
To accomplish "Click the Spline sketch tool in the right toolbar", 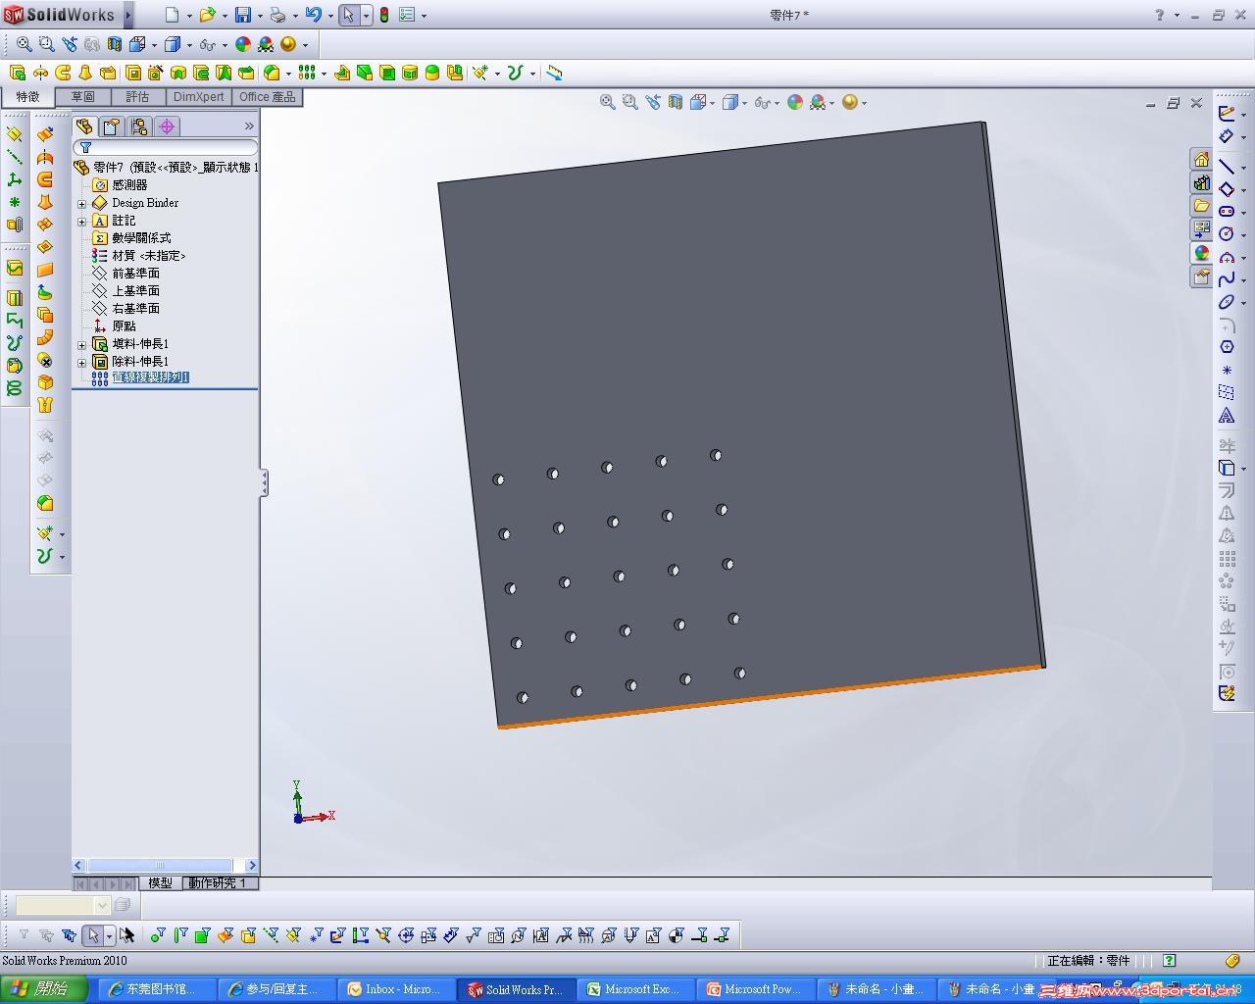I will click(x=1227, y=279).
